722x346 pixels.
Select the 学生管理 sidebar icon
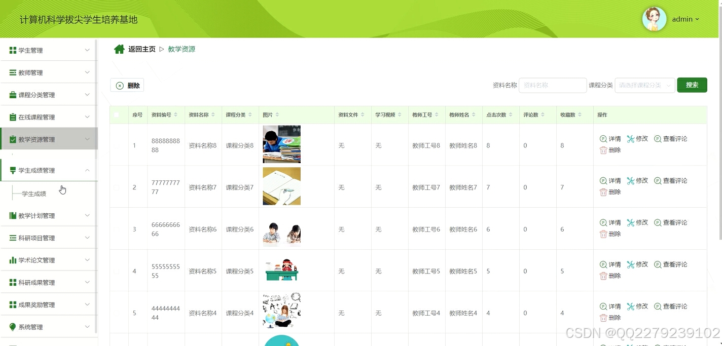tap(12, 50)
